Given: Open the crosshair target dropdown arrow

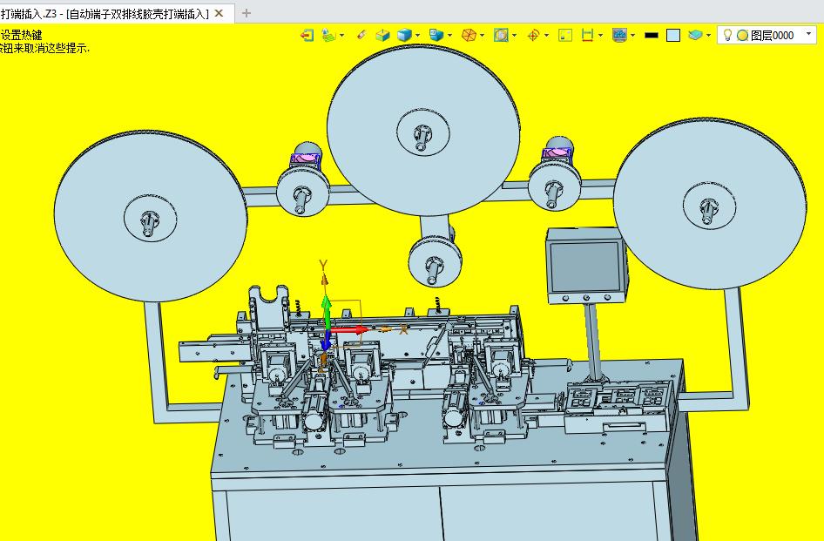Looking at the screenshot, I should (546, 35).
